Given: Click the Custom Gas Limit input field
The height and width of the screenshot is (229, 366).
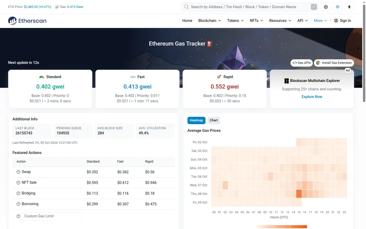Looking at the screenshot, I should 52,216.
